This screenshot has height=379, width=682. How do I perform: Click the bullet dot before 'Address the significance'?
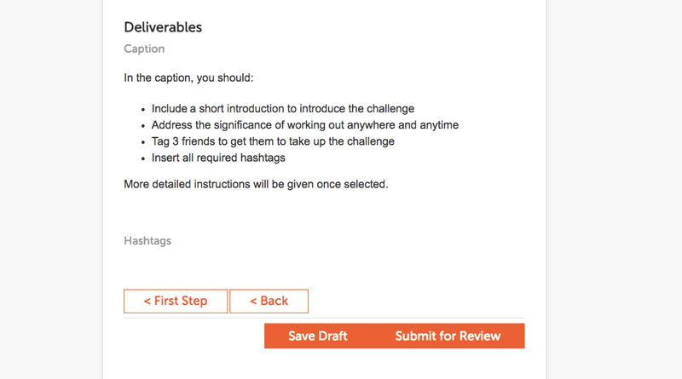[142, 126]
